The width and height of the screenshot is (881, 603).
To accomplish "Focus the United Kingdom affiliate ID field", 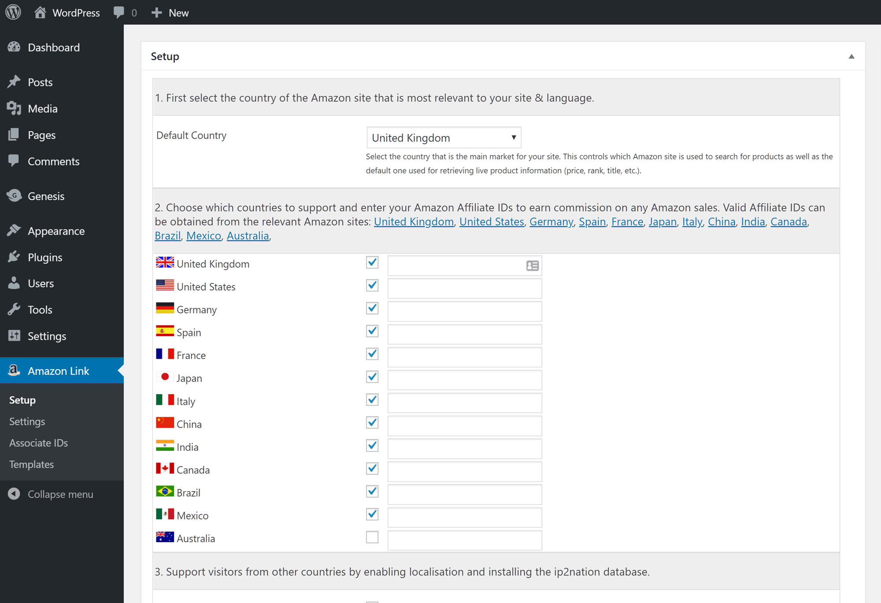I will click(465, 266).
